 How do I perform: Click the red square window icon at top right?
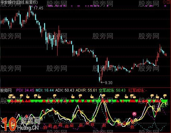point(169,2)
